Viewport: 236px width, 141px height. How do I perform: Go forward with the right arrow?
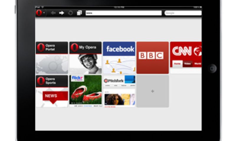tap(62, 13)
